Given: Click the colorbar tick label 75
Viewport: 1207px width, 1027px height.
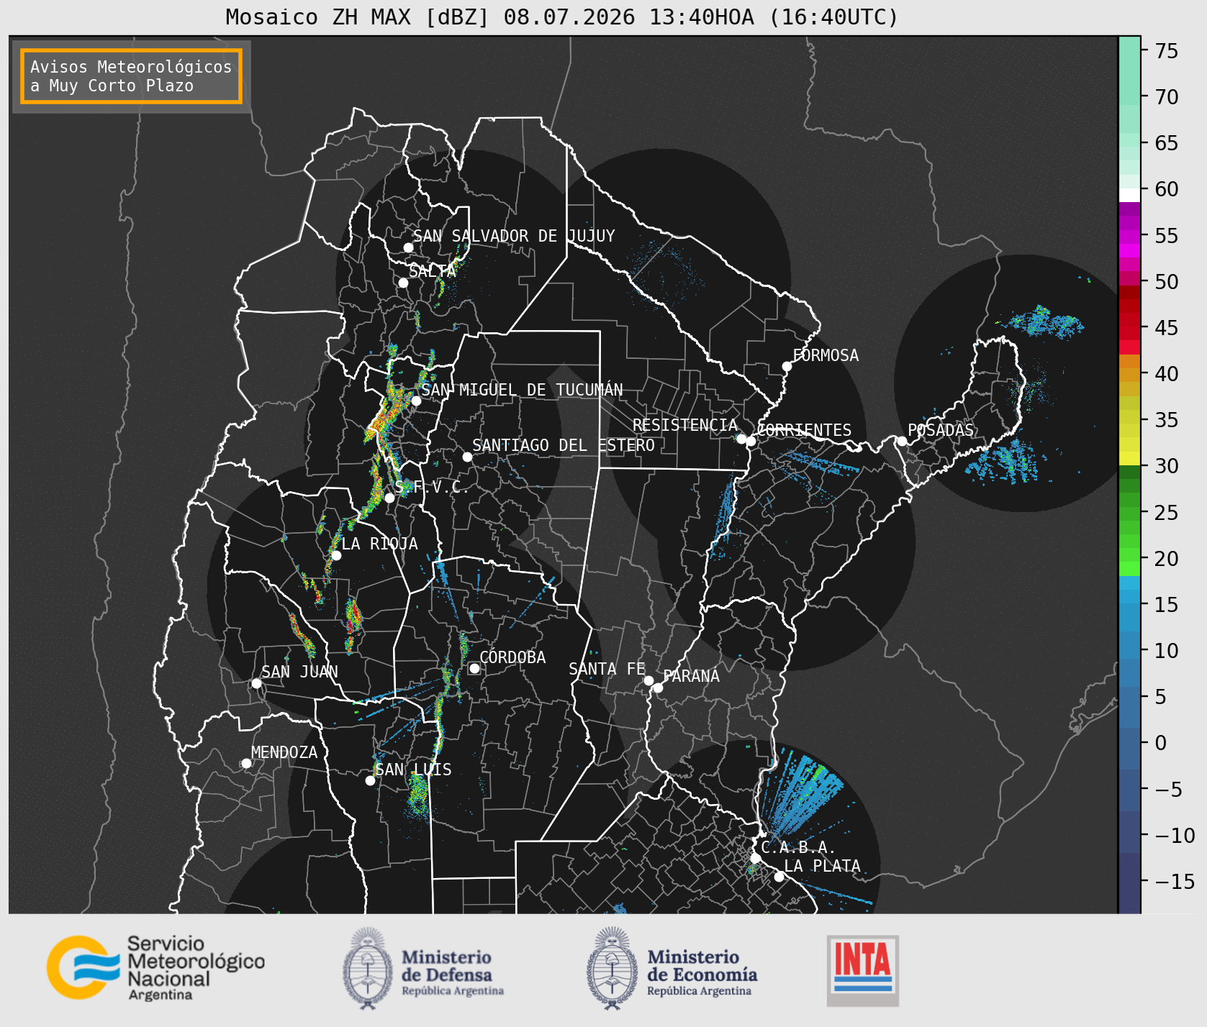Looking at the screenshot, I should pyautogui.click(x=1167, y=51).
